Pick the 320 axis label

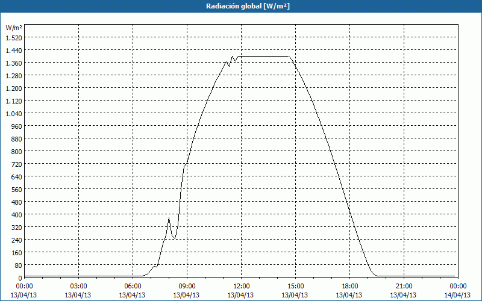(x=17, y=228)
